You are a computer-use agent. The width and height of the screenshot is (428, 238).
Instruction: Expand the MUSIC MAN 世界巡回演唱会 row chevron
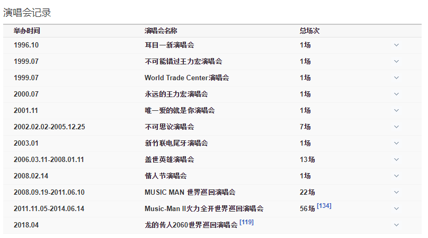coord(396,192)
